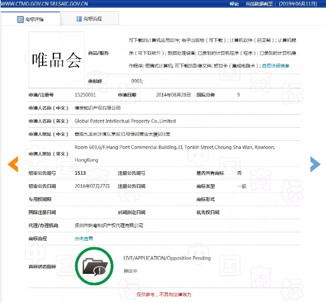Click the header URL WWW.CTMO.GOV.CN

pyautogui.click(x=24, y=4)
